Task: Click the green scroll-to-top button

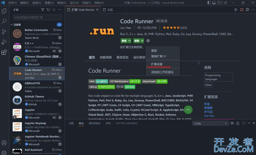Action: coord(188,110)
